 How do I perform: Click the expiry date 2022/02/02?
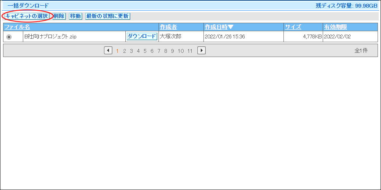pos(337,37)
